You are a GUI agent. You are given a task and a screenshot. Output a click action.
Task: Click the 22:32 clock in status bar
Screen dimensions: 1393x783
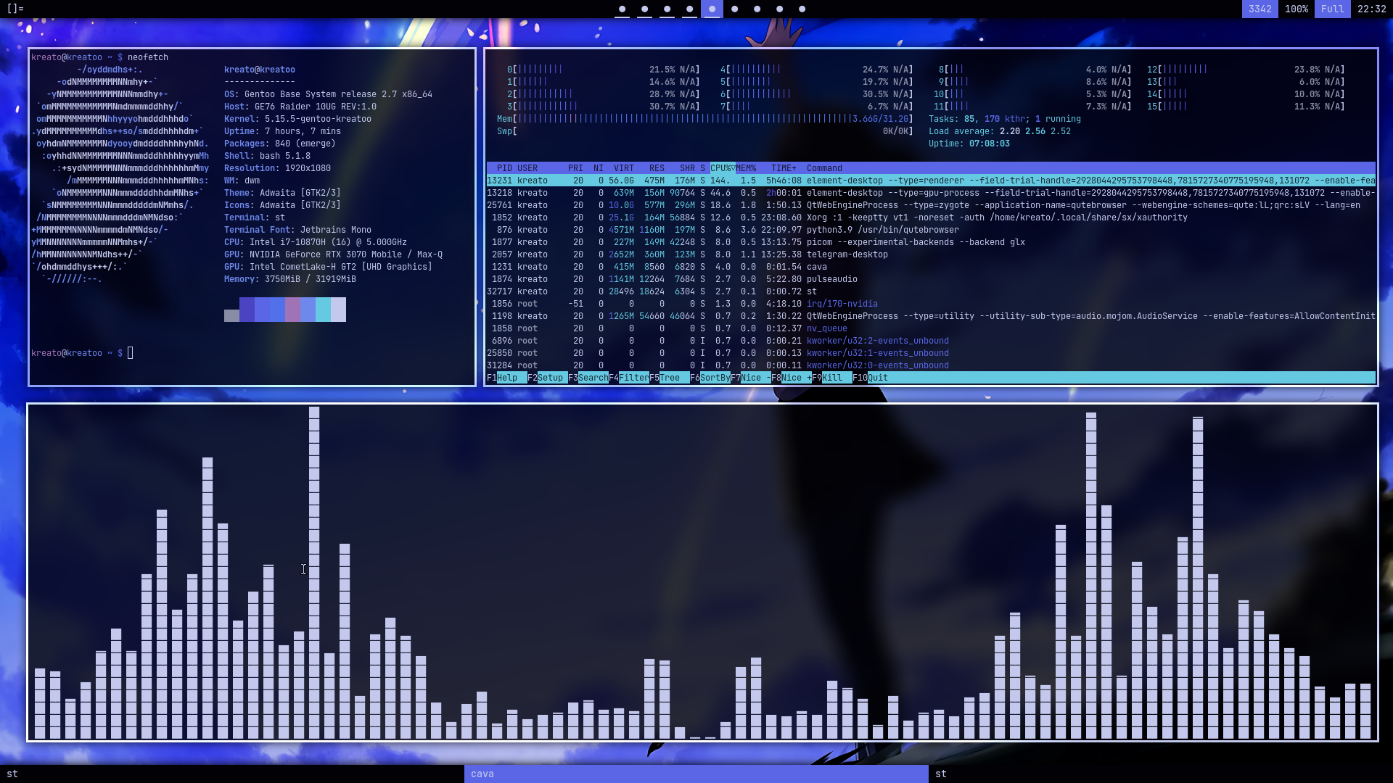[1371, 9]
